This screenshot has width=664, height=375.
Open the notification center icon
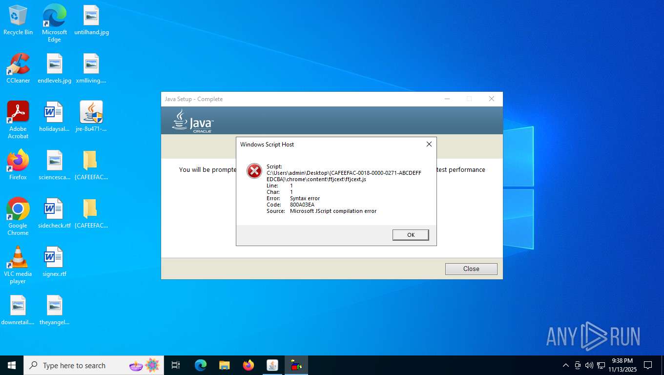click(x=648, y=365)
